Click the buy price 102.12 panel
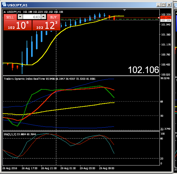 tap(46, 25)
